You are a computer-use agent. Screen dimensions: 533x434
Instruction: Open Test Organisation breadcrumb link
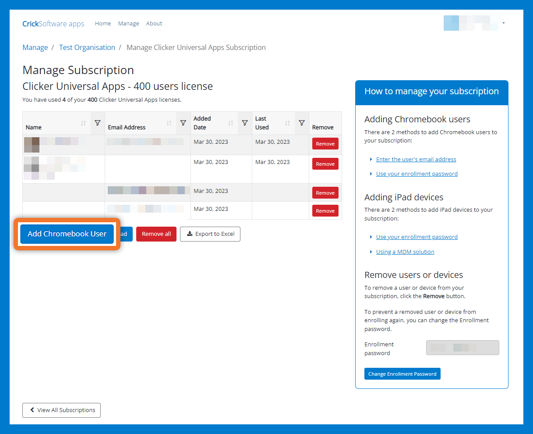[87, 47]
